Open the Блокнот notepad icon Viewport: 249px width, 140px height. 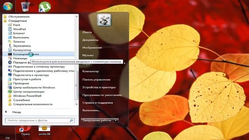[10, 33]
